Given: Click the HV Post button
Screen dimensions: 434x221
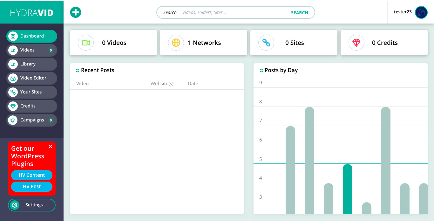Looking at the screenshot, I should tap(32, 187).
